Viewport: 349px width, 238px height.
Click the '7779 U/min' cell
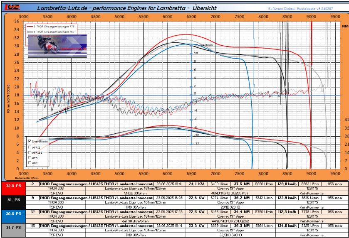[310, 212]
